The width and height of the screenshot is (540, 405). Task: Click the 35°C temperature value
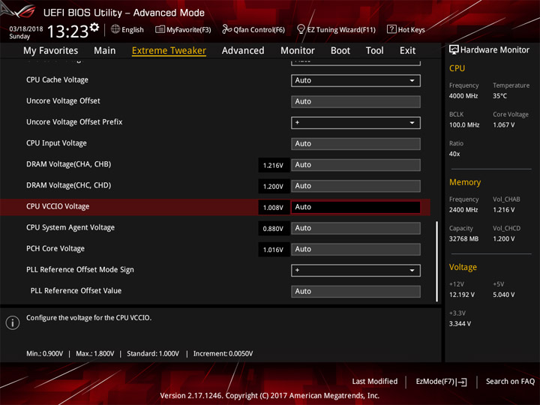tap(499, 96)
